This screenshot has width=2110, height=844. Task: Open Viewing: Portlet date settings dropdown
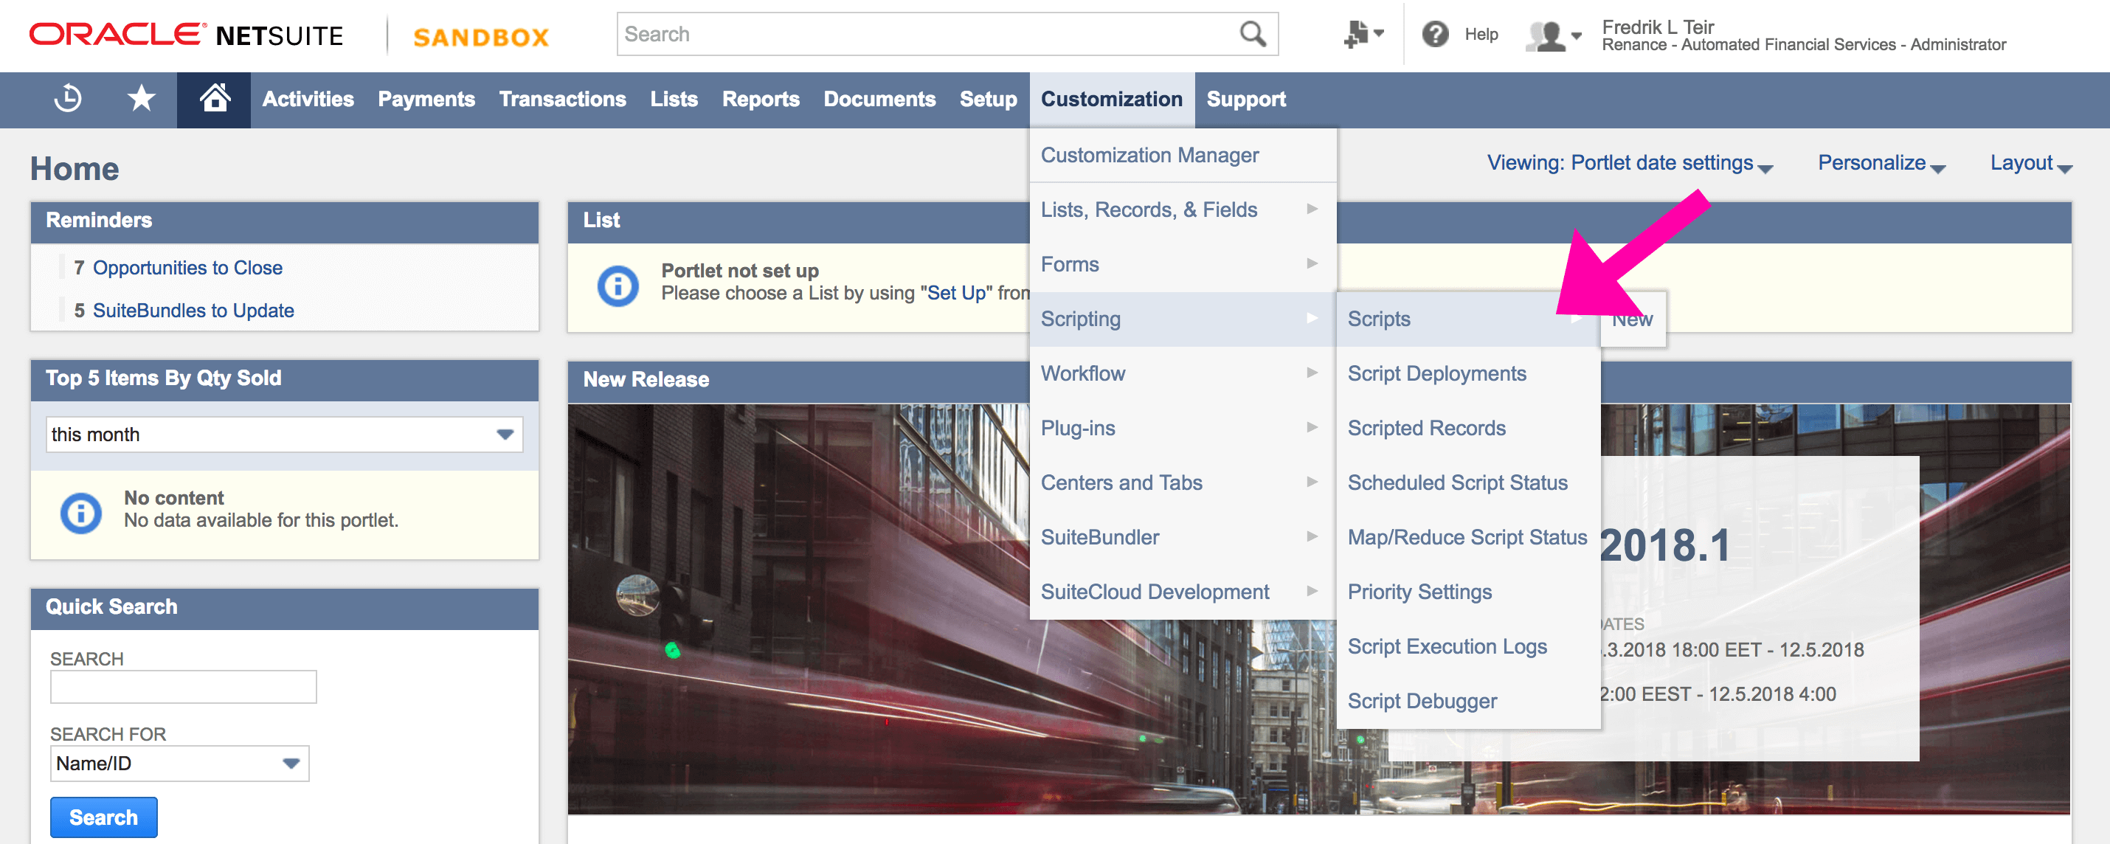click(1629, 163)
